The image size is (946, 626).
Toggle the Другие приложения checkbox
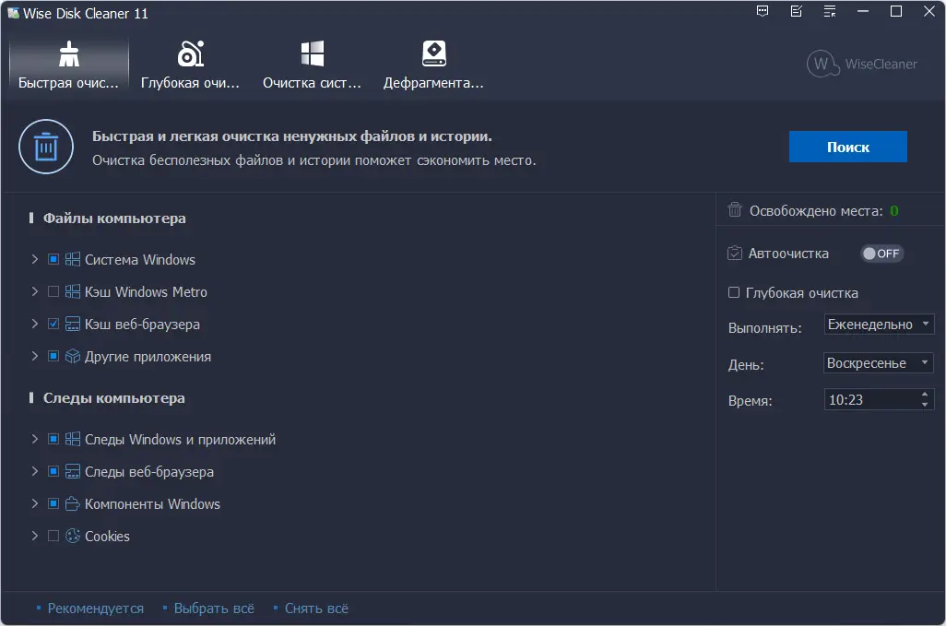(x=53, y=357)
